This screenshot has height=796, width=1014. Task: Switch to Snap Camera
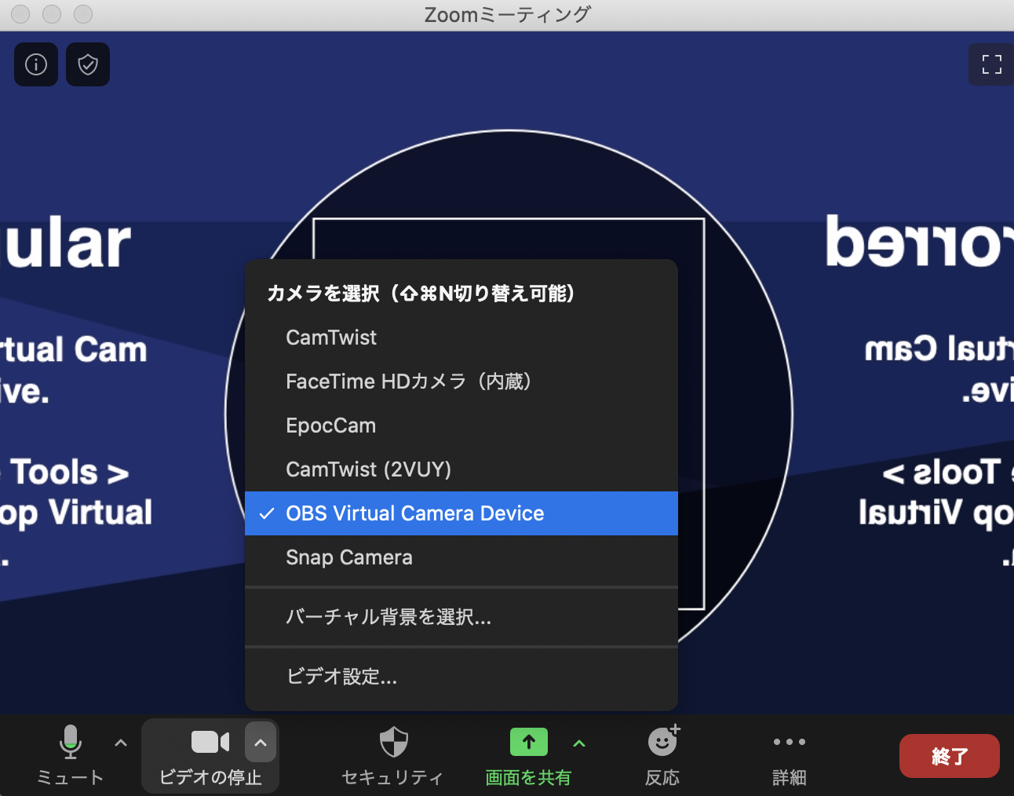pos(348,557)
